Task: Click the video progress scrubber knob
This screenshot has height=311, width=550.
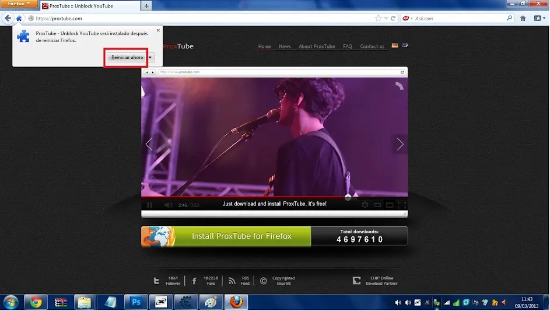Action: (x=348, y=198)
